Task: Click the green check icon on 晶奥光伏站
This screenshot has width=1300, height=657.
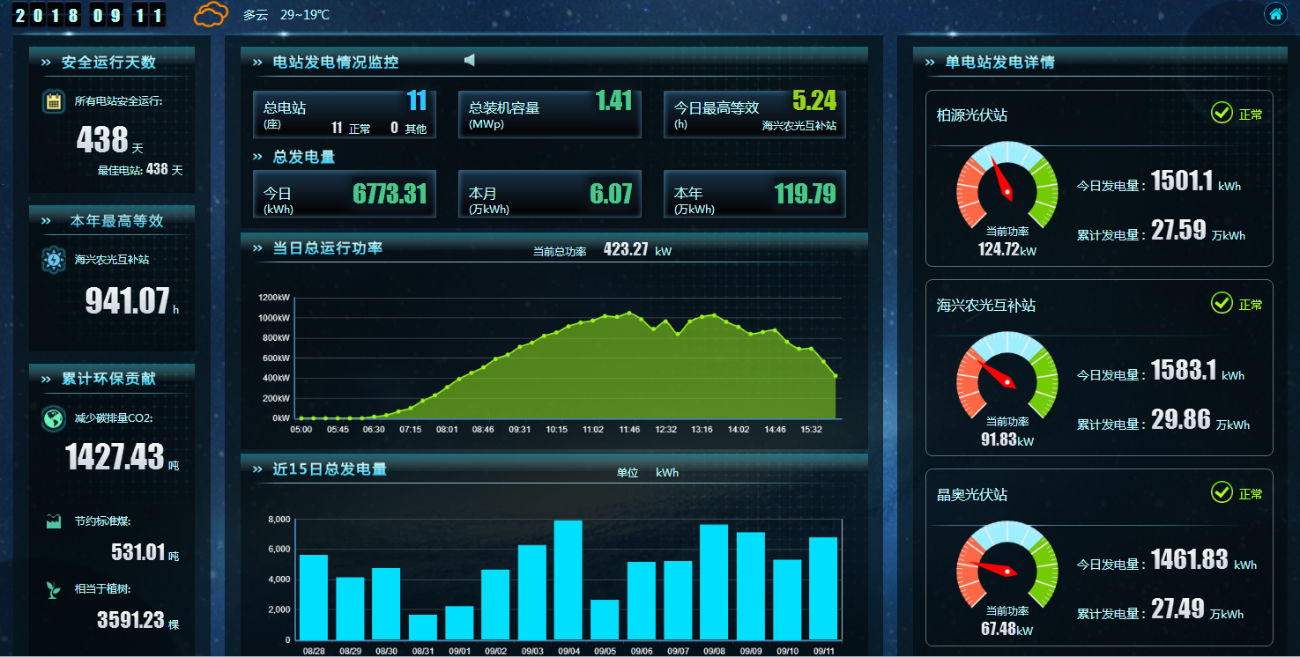Action: [1222, 492]
